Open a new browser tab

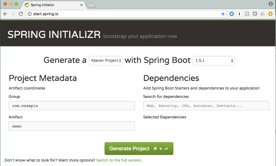[x=91, y=5]
